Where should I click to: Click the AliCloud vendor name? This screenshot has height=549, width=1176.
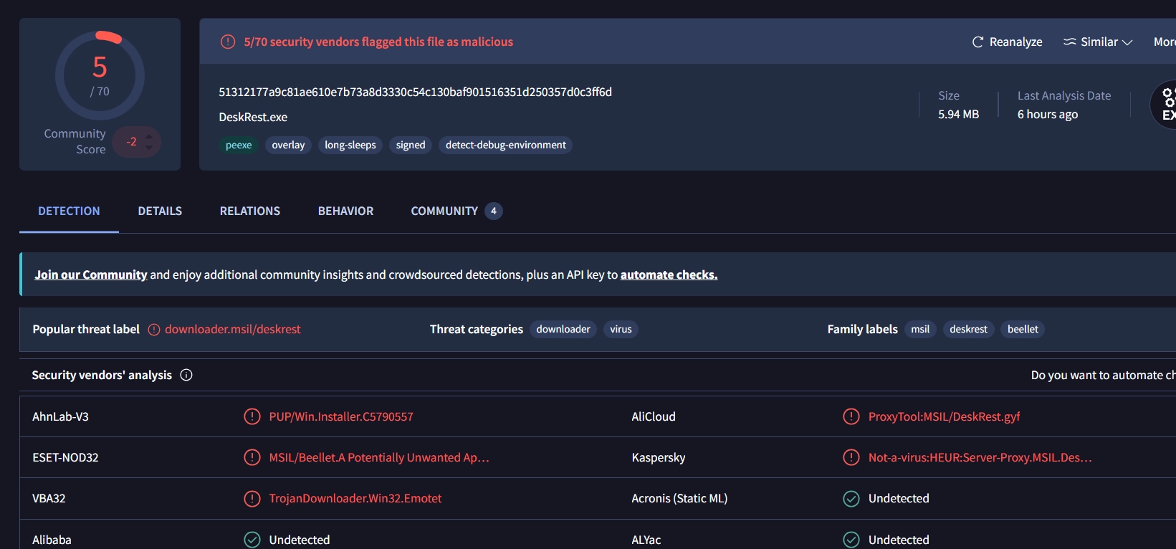(654, 416)
